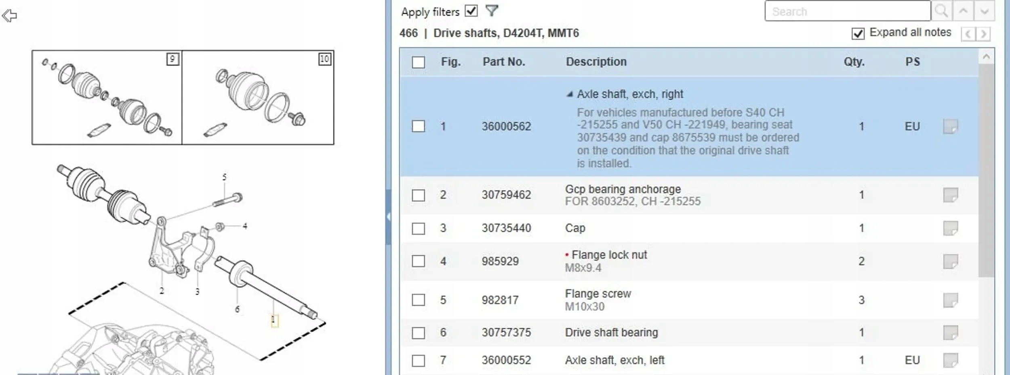Viewport: 1010px width, 375px height.
Task: Click the next section arrow
Action: tap(983, 34)
